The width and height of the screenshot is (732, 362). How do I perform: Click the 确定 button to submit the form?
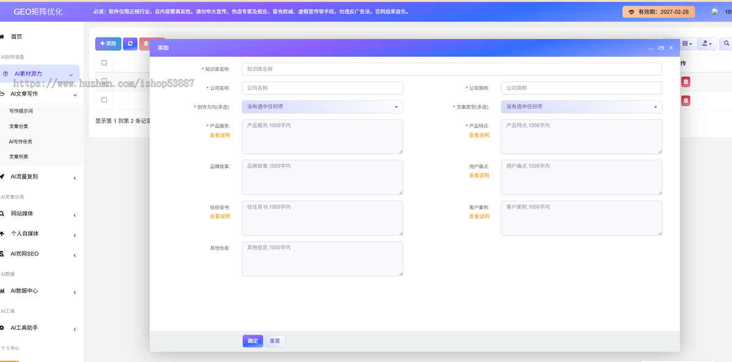click(253, 341)
